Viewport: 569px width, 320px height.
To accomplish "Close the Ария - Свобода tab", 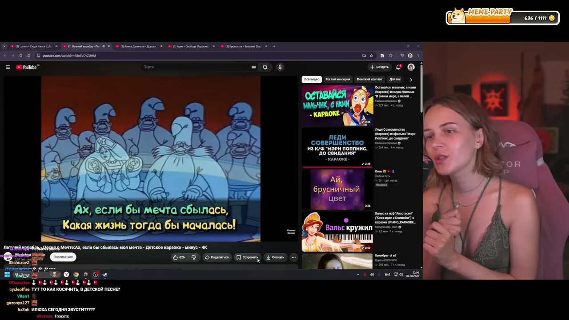I will pyautogui.click(x=214, y=46).
